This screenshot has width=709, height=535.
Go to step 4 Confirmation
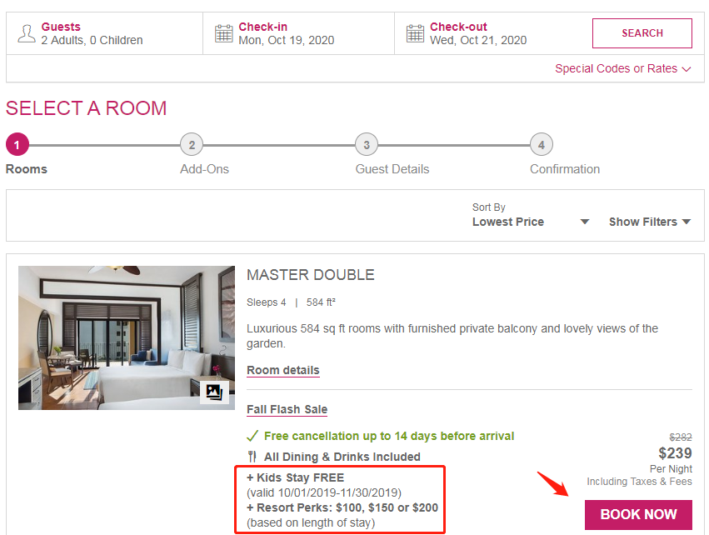coord(542,145)
